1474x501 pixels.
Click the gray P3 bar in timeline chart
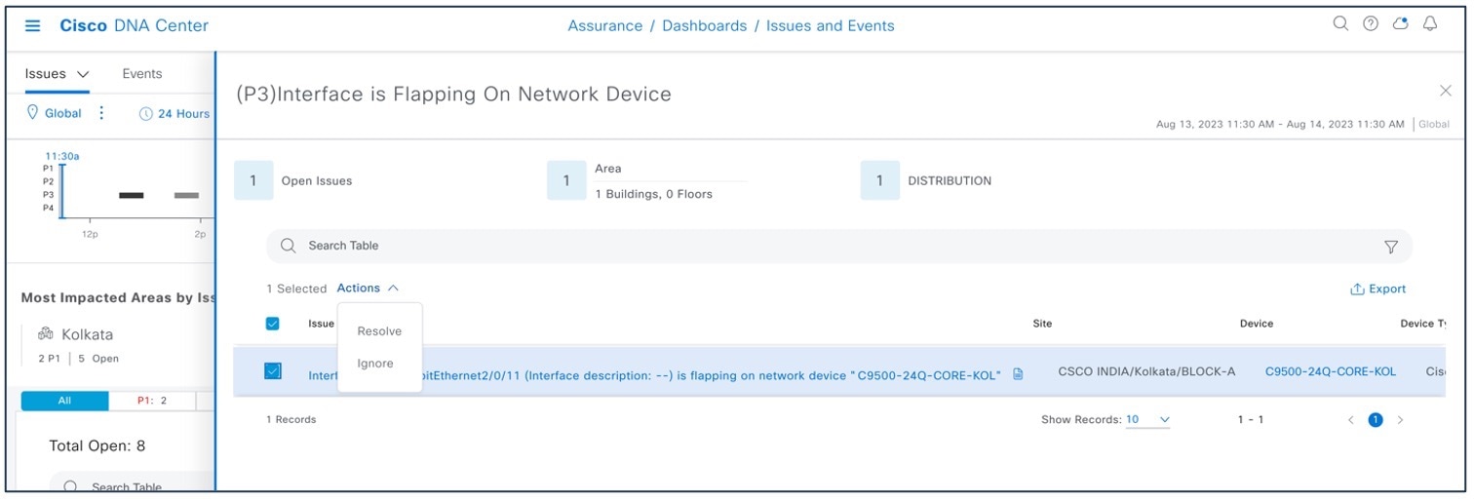point(186,196)
